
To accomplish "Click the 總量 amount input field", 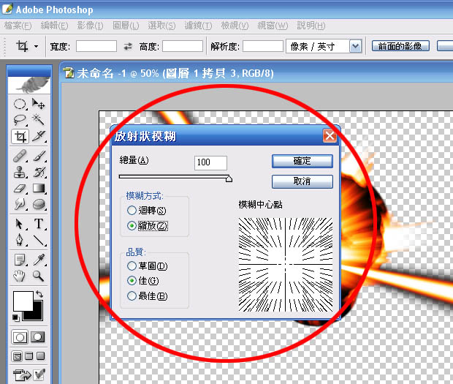I will pos(210,163).
